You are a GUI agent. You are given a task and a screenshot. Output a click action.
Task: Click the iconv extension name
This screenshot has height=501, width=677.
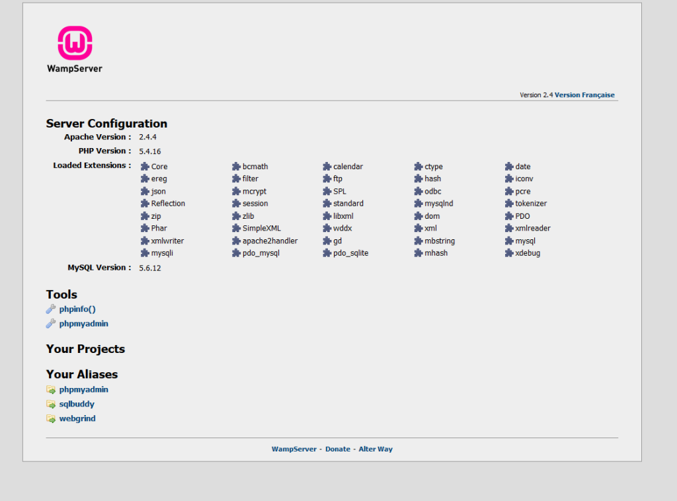[524, 178]
